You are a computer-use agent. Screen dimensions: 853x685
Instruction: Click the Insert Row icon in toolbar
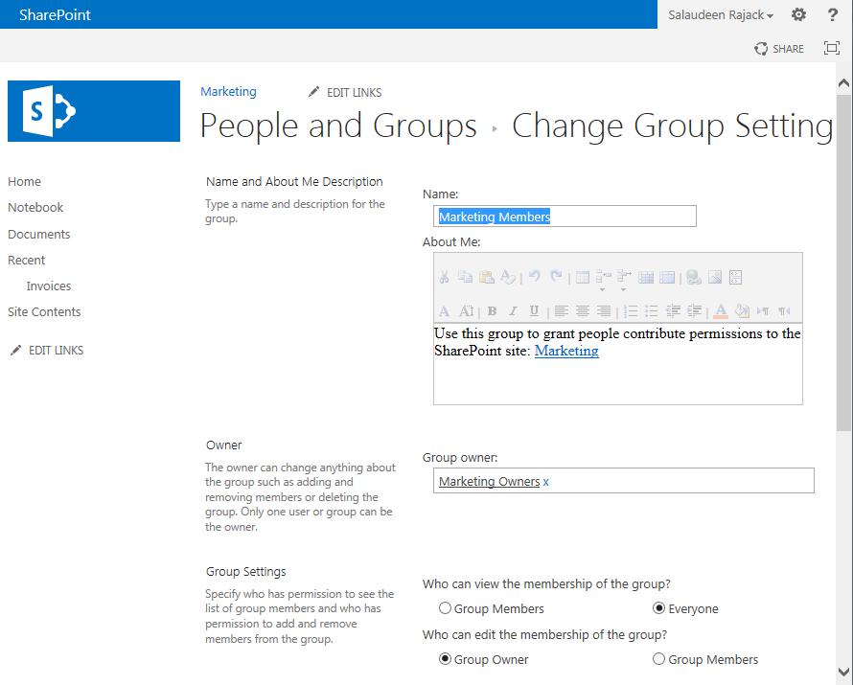coord(603,277)
